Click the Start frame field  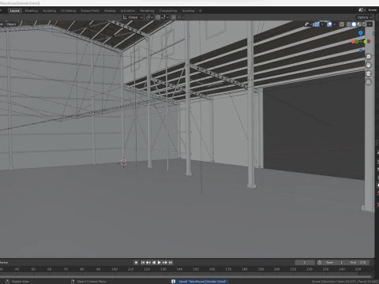tap(334, 263)
